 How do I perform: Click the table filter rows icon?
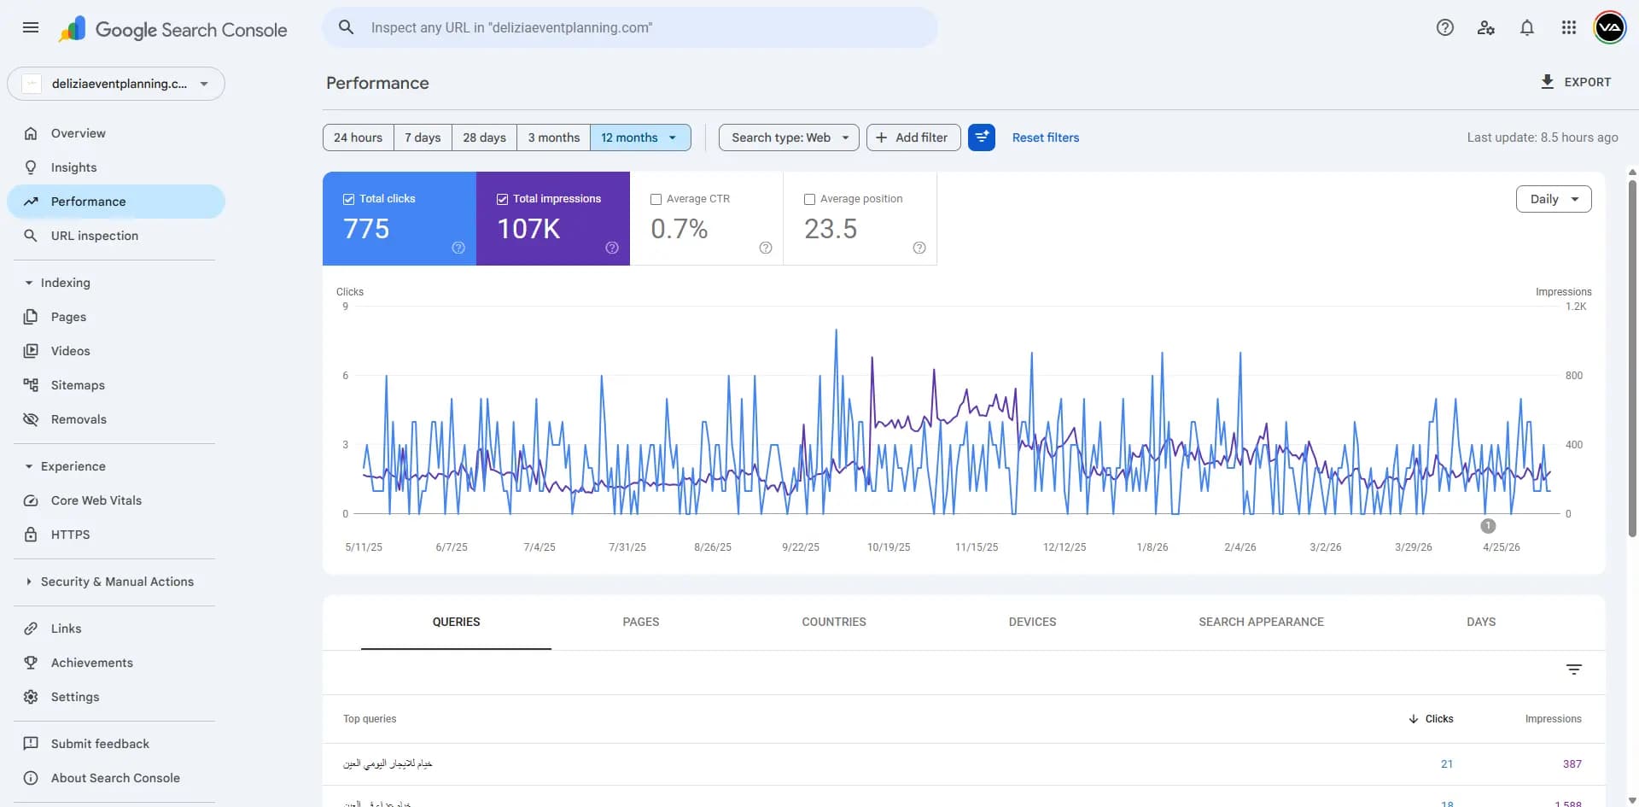[1574, 670]
